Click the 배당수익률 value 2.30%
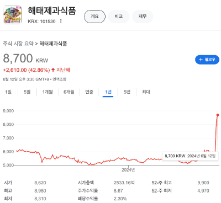The height and width of the screenshot is (203, 221). point(120,199)
